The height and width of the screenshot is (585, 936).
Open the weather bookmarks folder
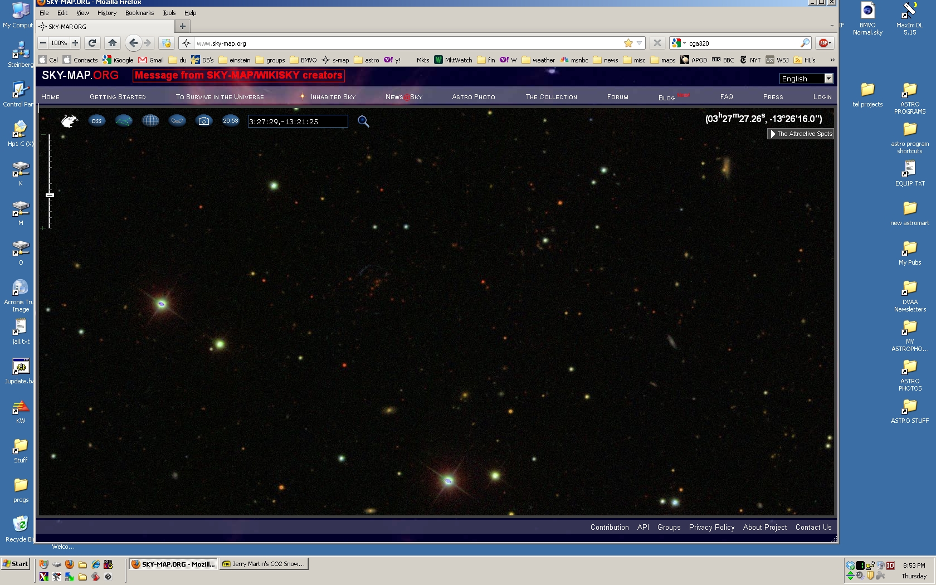click(538, 60)
